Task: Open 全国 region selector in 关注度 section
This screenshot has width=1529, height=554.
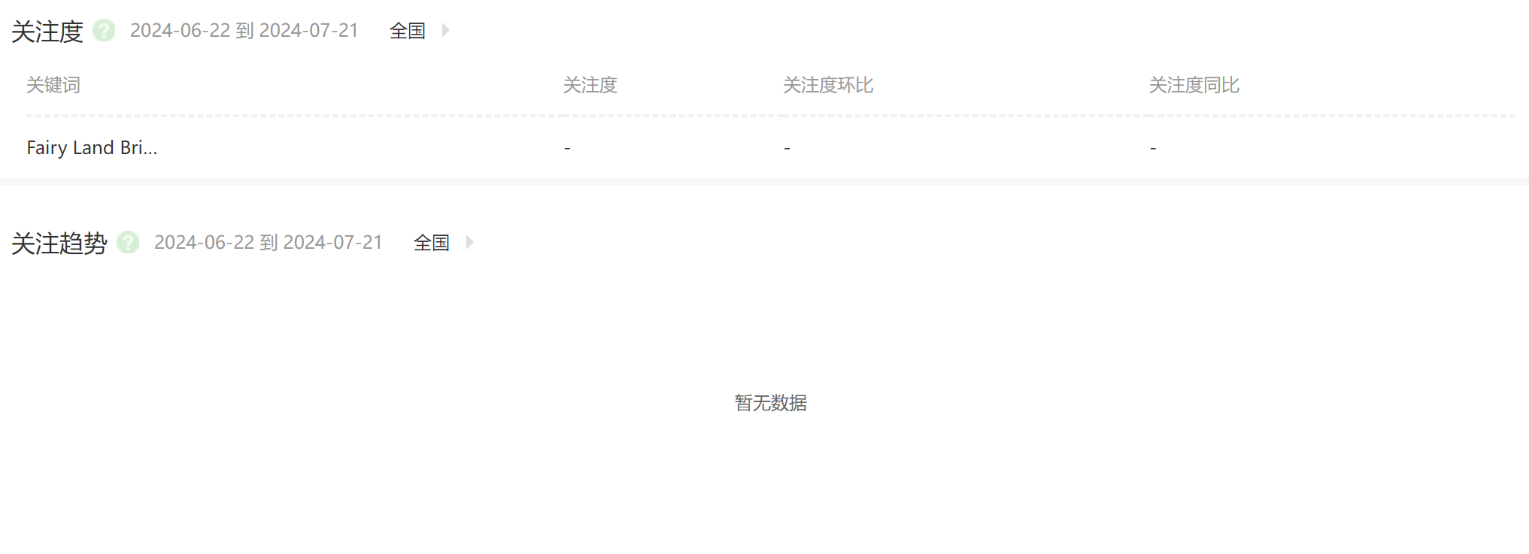Action: tap(408, 31)
